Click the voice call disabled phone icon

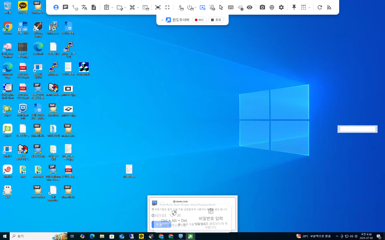[75, 8]
